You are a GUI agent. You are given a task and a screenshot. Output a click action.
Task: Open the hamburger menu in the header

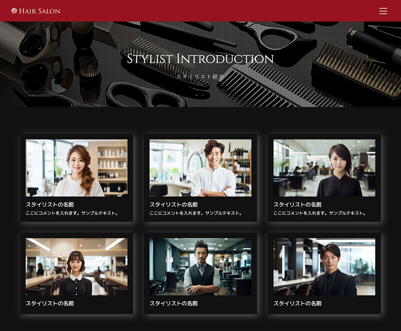(x=383, y=11)
